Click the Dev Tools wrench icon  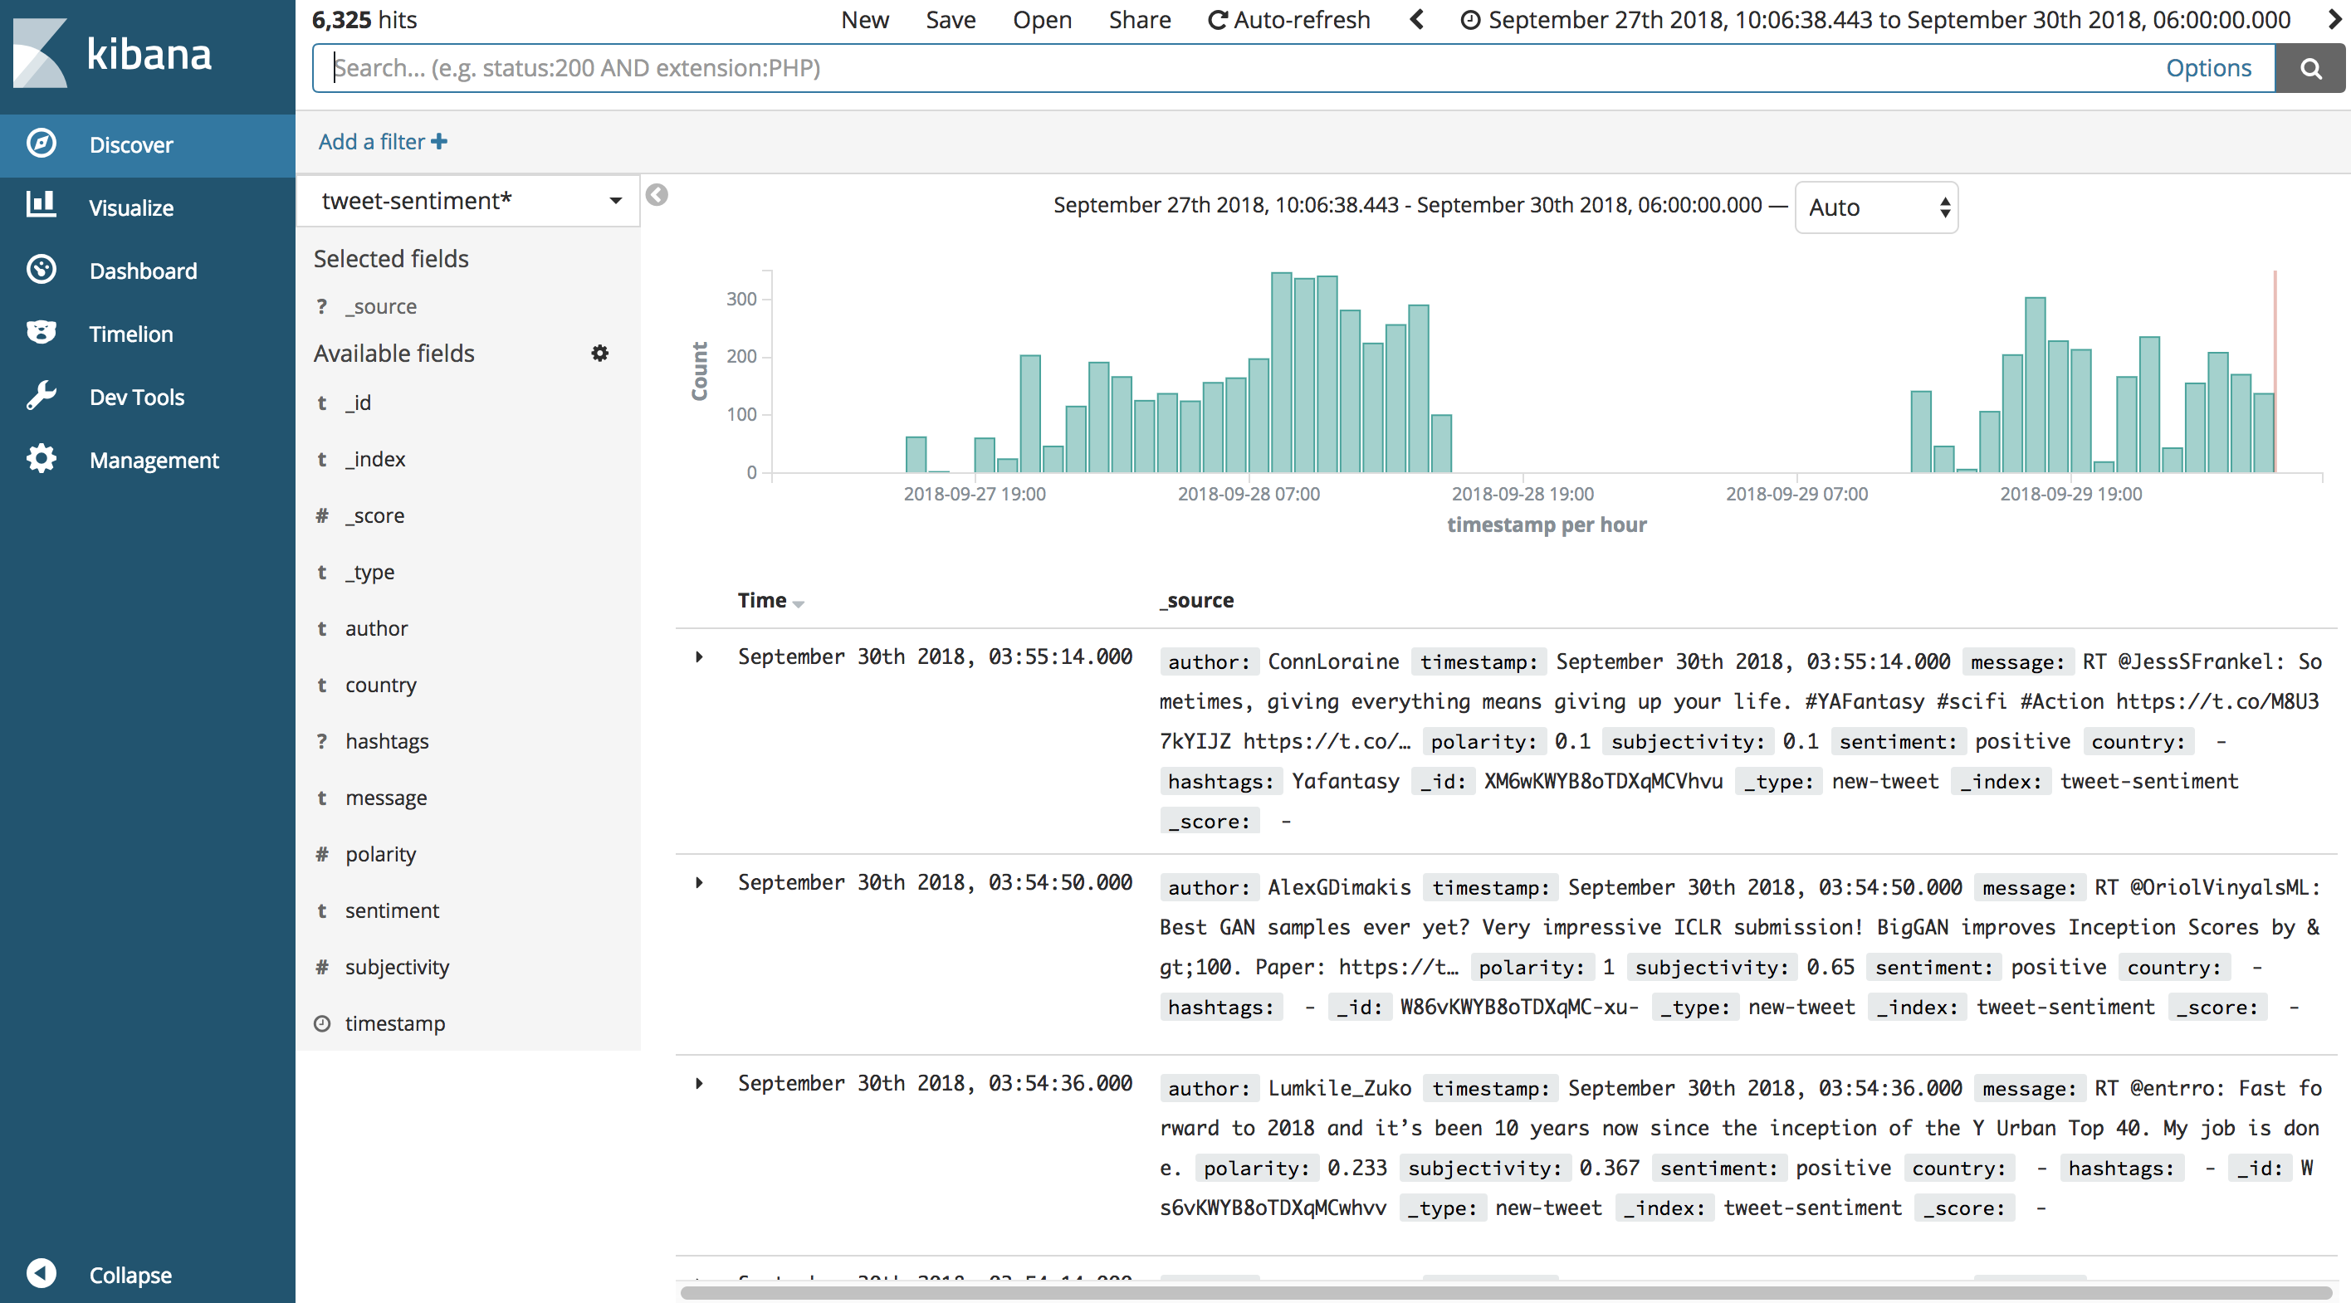pyautogui.click(x=41, y=396)
